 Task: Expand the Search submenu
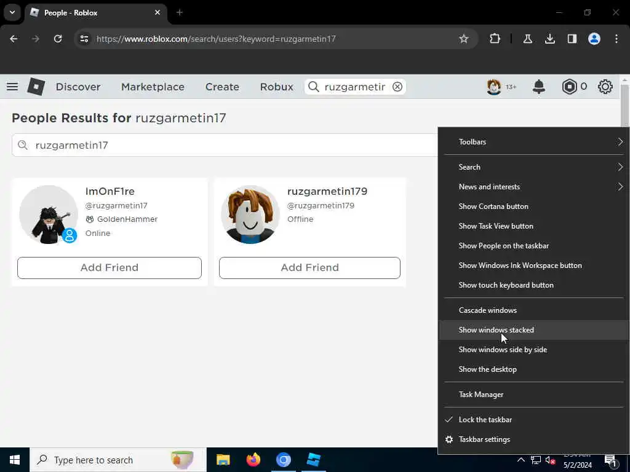click(534, 167)
